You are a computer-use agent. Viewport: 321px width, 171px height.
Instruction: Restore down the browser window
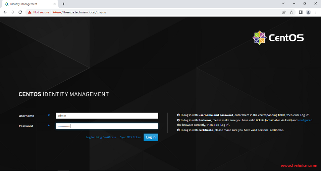[305, 3]
